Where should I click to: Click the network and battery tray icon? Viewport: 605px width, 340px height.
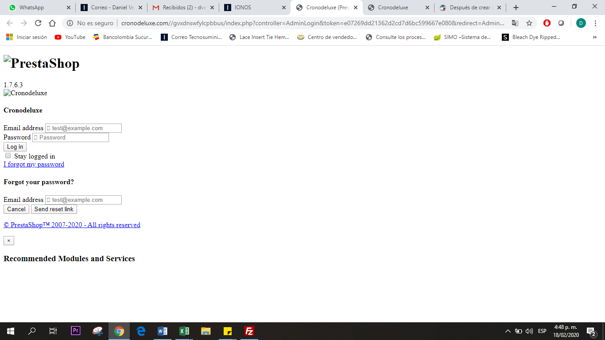(x=519, y=331)
